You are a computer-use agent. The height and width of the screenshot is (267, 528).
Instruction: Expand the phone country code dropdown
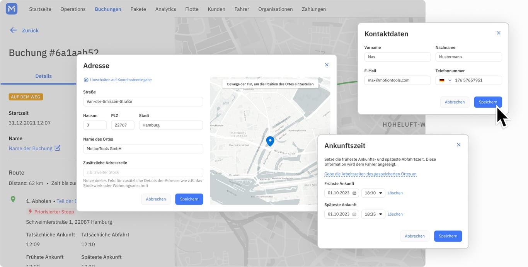(450, 80)
